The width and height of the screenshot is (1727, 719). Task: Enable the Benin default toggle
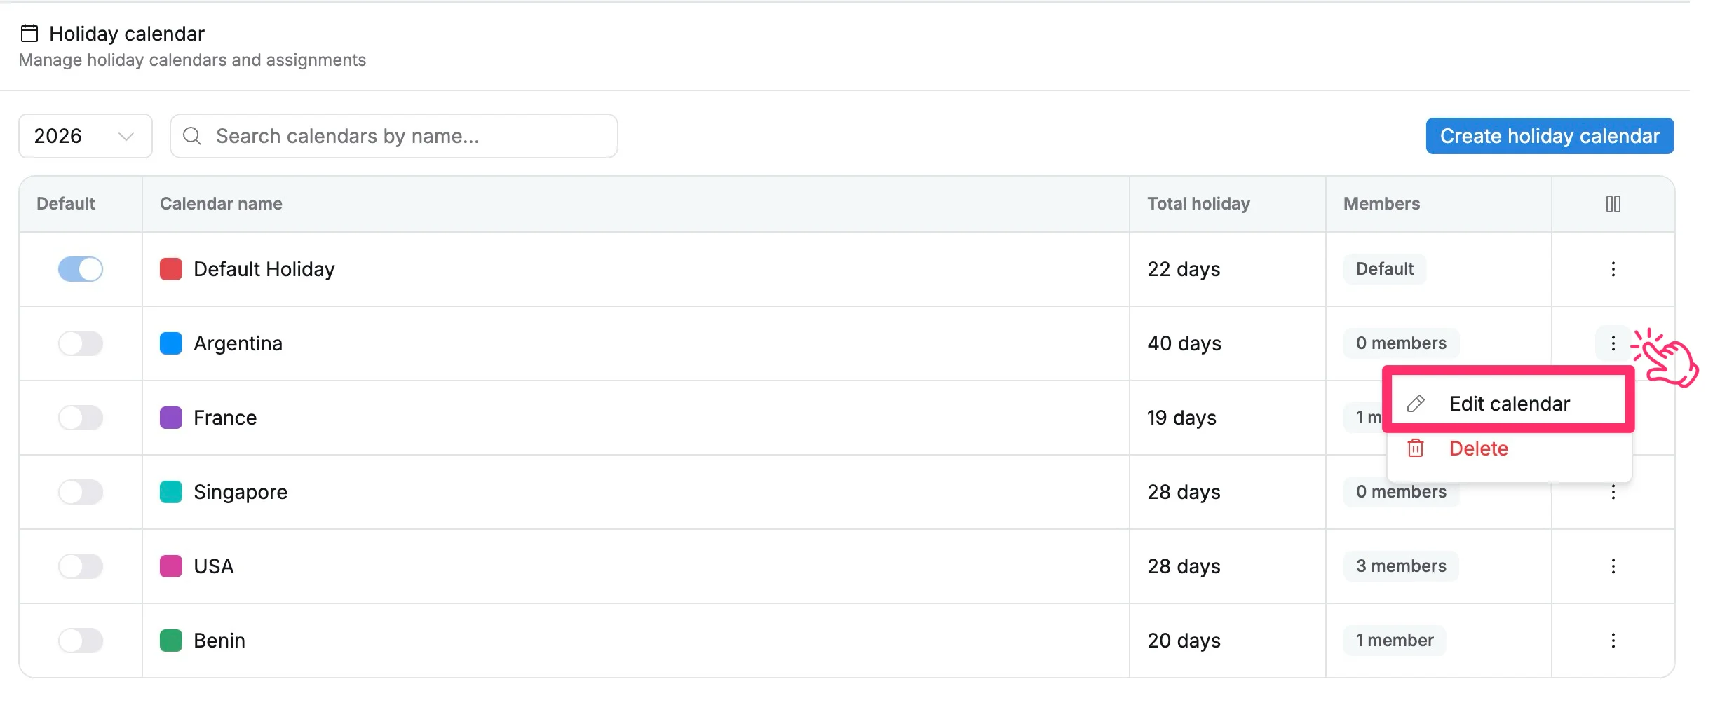click(x=81, y=641)
